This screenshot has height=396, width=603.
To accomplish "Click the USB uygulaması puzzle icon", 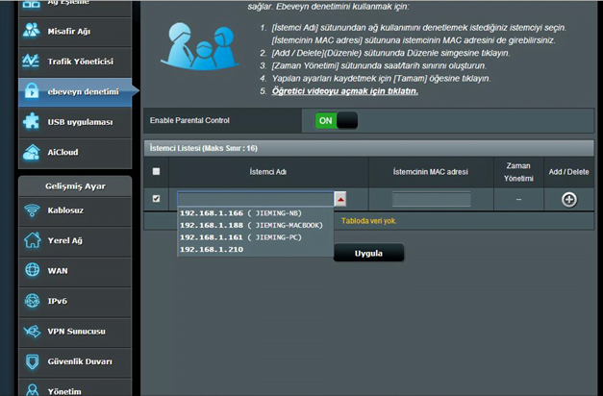I will click(x=32, y=122).
